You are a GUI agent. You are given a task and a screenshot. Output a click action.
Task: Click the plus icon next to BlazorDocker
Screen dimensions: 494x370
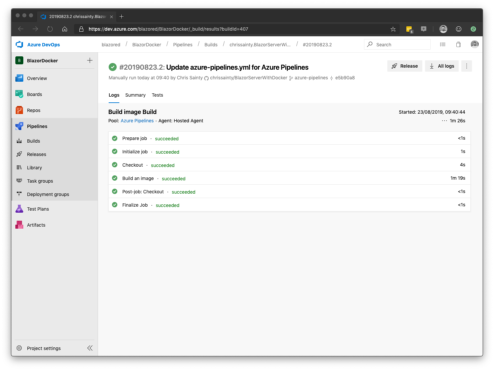(x=90, y=60)
